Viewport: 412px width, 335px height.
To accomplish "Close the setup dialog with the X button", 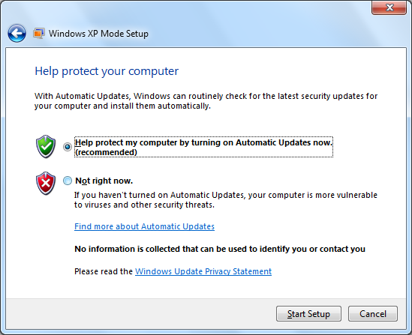I will click(x=389, y=7).
